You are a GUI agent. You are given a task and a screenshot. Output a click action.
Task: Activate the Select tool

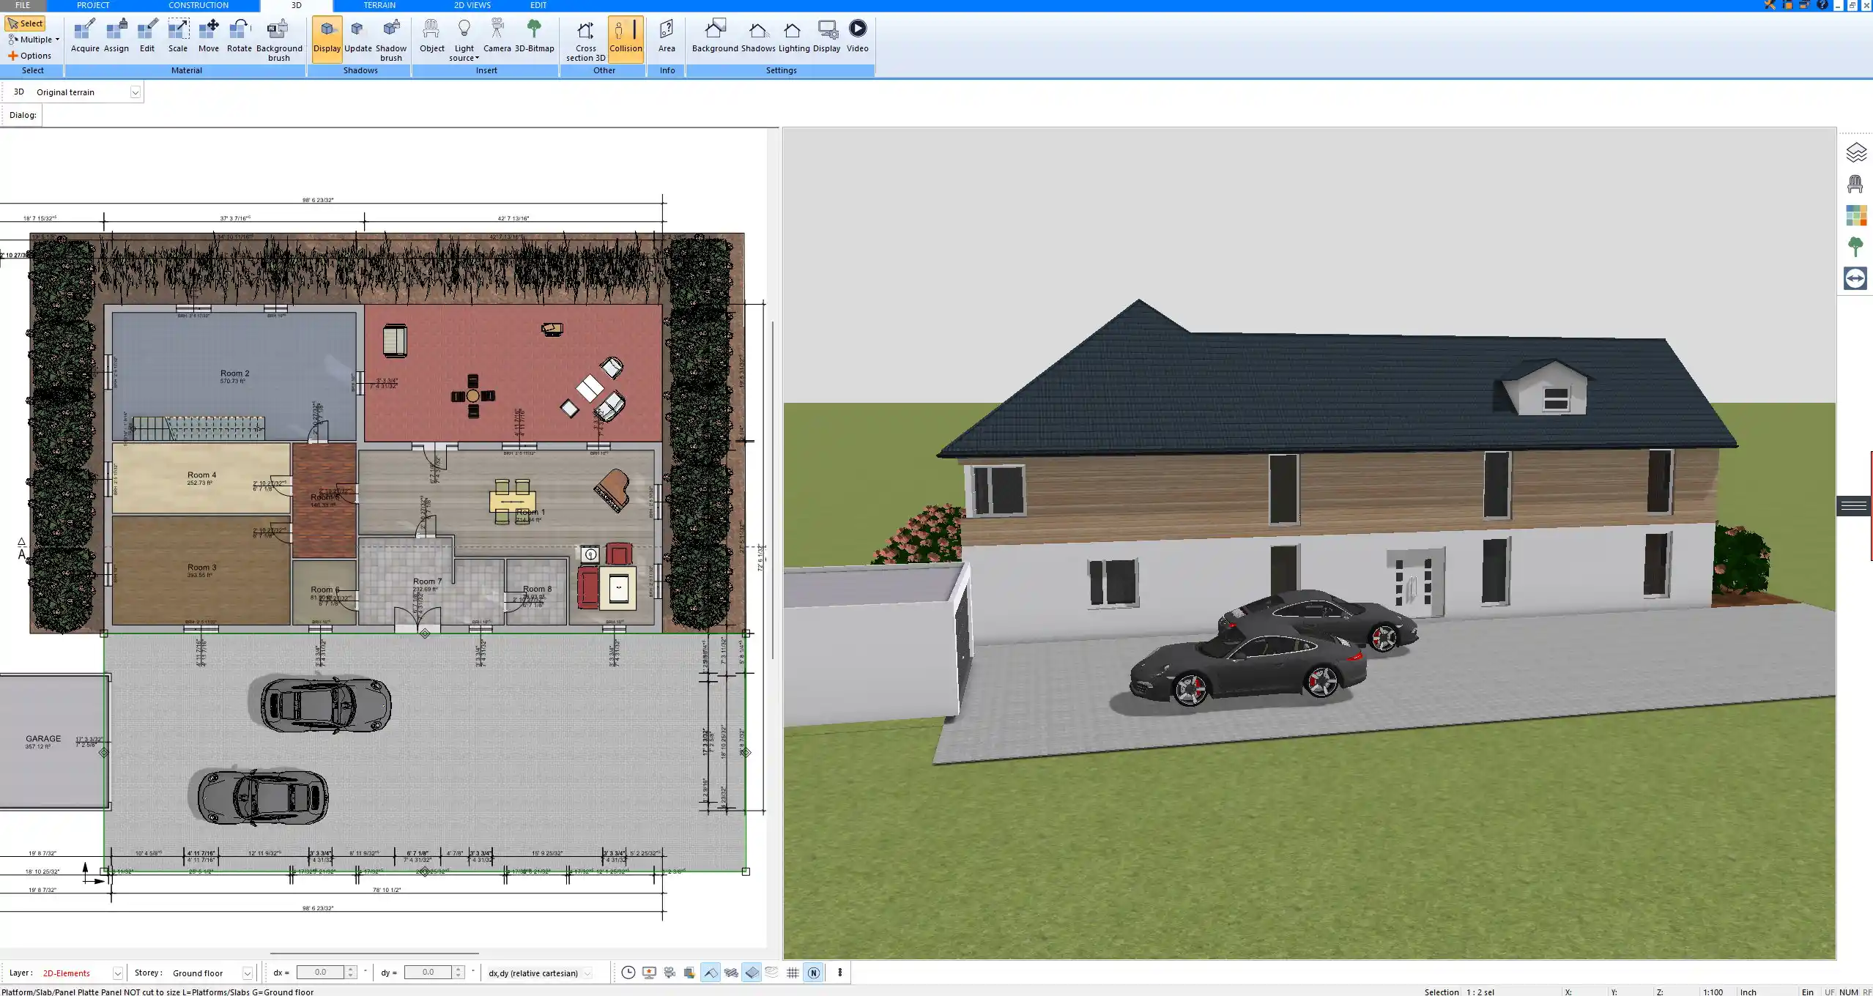[x=26, y=23]
